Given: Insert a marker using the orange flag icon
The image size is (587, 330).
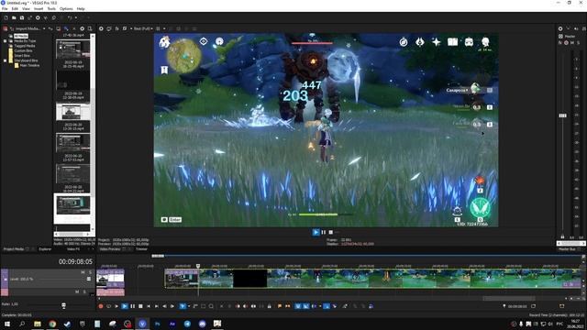Looking at the screenshot, I should click(280, 306).
